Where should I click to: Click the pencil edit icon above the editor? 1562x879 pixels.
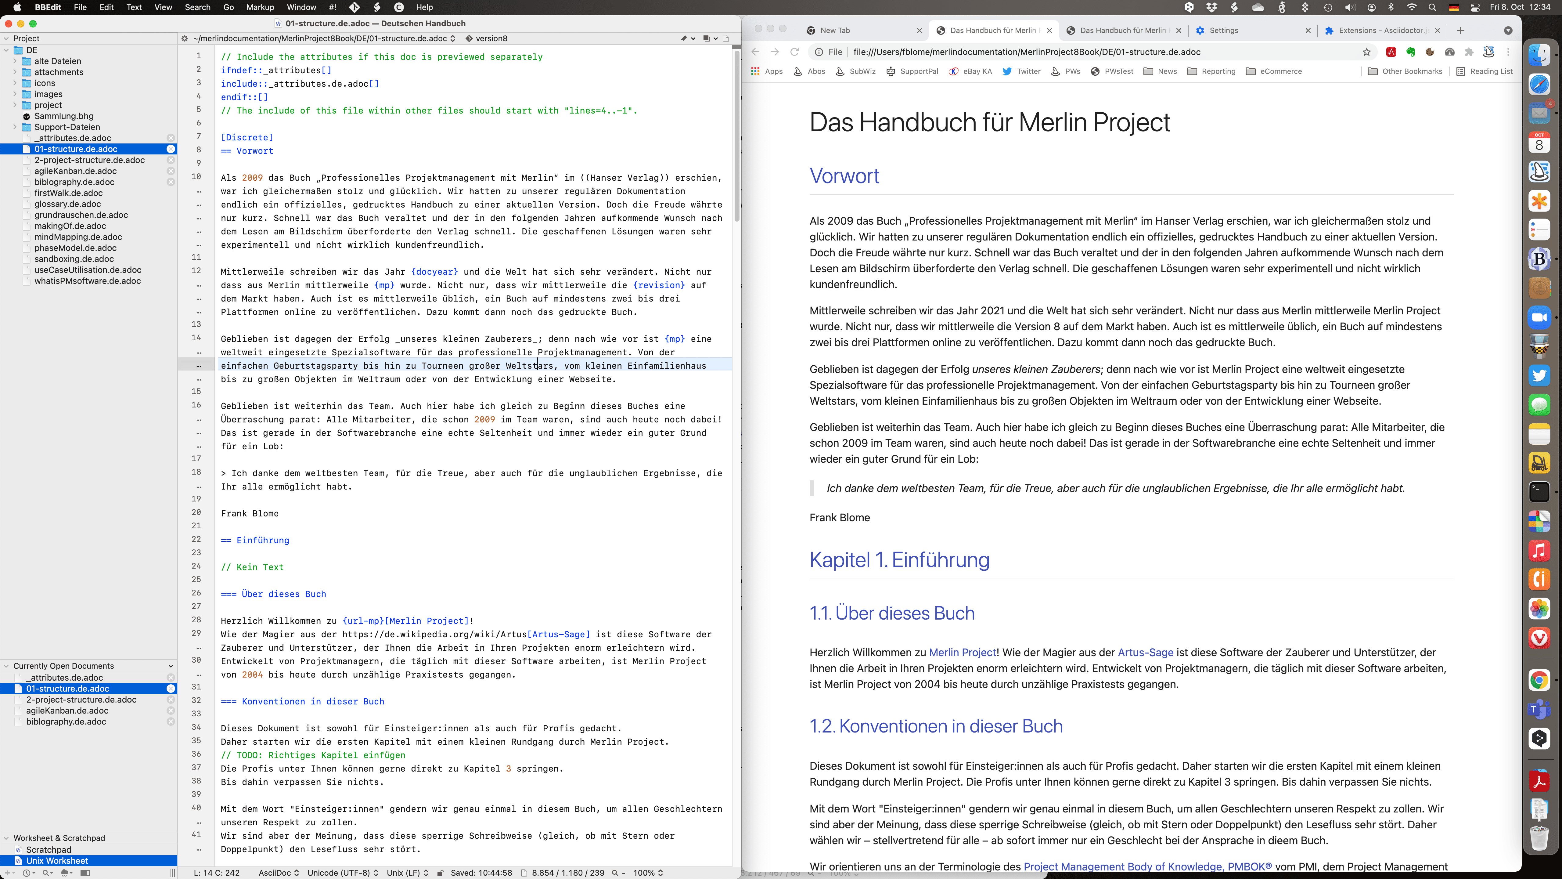coord(684,38)
